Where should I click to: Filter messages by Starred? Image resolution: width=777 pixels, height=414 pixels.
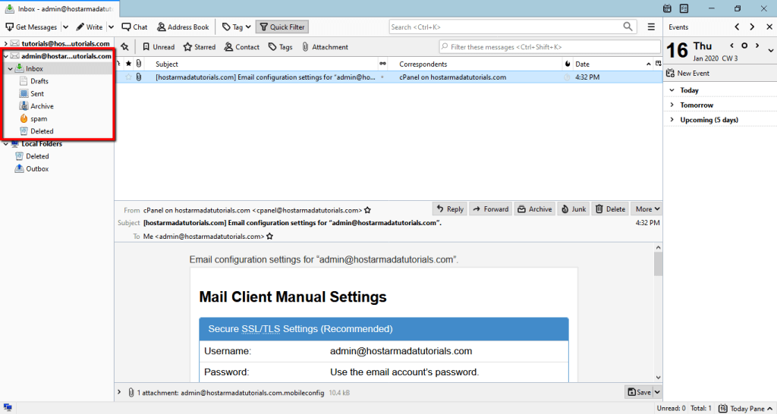pos(200,47)
